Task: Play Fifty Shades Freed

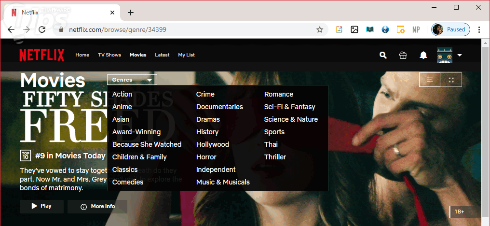Action: [41, 206]
